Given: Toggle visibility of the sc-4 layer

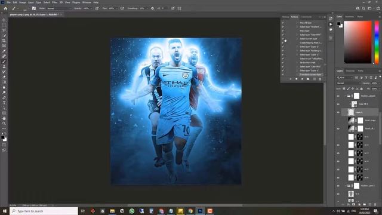Looking at the screenshot, I should (338, 161).
